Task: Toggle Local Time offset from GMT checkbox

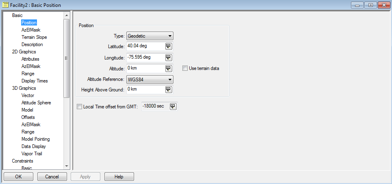Action: click(79, 107)
